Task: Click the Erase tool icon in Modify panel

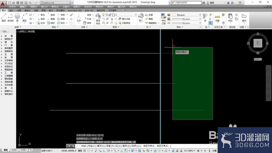Action: point(71,15)
